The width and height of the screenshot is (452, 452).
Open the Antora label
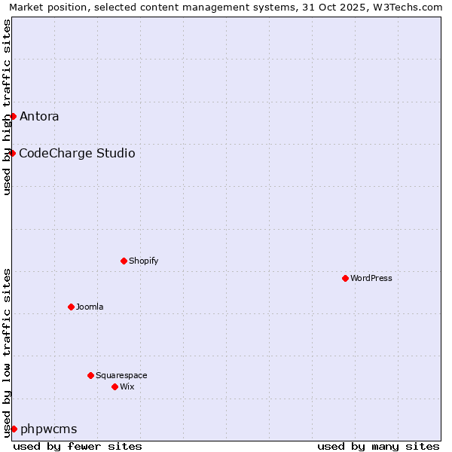click(x=39, y=116)
